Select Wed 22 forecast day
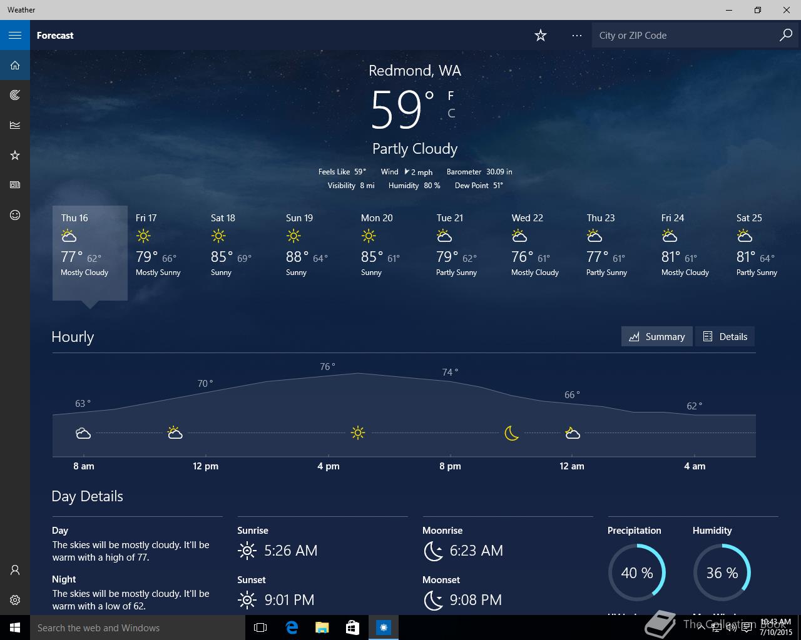The image size is (801, 640). tap(541, 252)
